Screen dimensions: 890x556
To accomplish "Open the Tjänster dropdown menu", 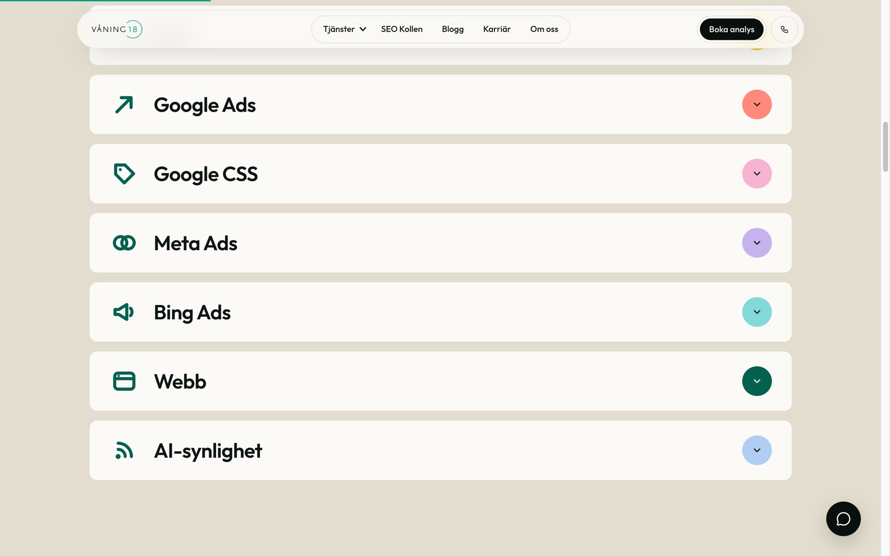I will (345, 29).
